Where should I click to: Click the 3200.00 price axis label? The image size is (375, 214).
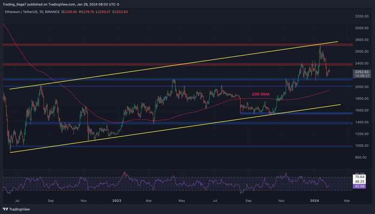(x=362, y=16)
